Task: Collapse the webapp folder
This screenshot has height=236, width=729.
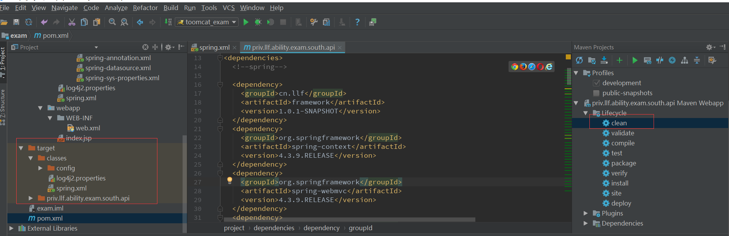Action: point(40,108)
